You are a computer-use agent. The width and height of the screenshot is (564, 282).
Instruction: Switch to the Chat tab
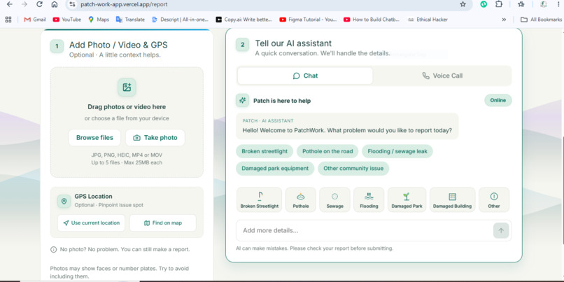[x=305, y=76]
